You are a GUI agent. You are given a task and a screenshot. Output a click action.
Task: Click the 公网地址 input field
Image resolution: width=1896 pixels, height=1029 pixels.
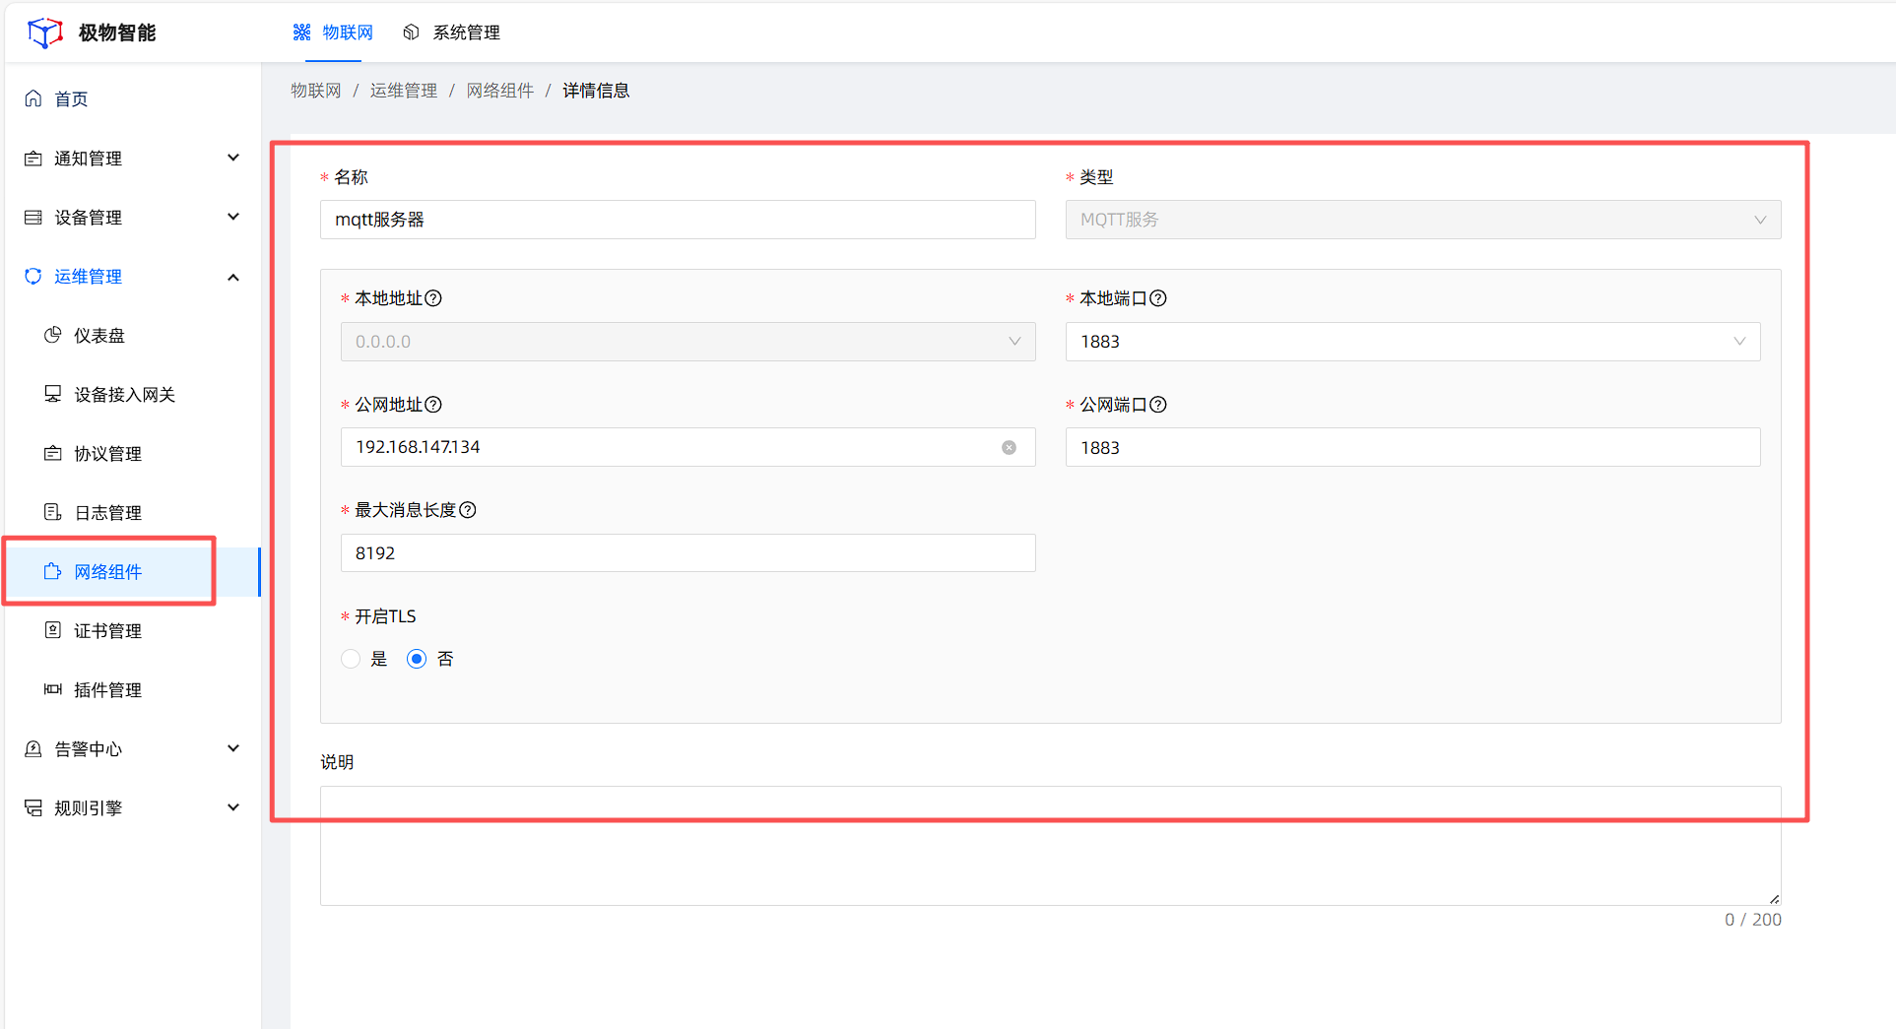pyautogui.click(x=687, y=447)
